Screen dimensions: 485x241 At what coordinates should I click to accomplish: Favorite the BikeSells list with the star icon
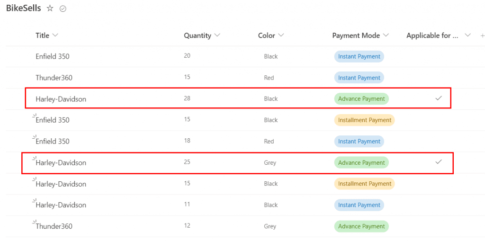[x=50, y=9]
